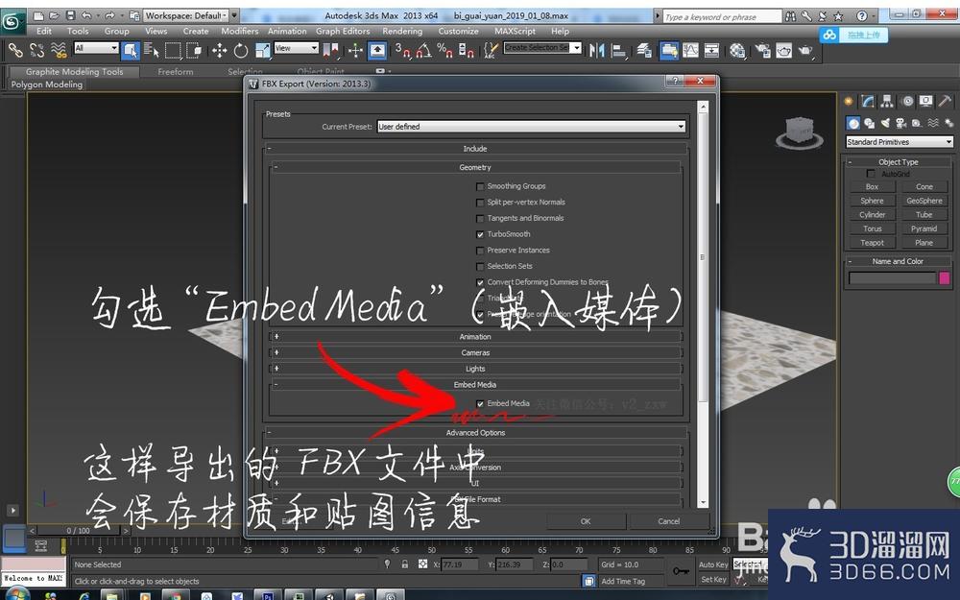The height and width of the screenshot is (600, 960).
Task: Activate the Select Object tool
Action: coord(130,50)
